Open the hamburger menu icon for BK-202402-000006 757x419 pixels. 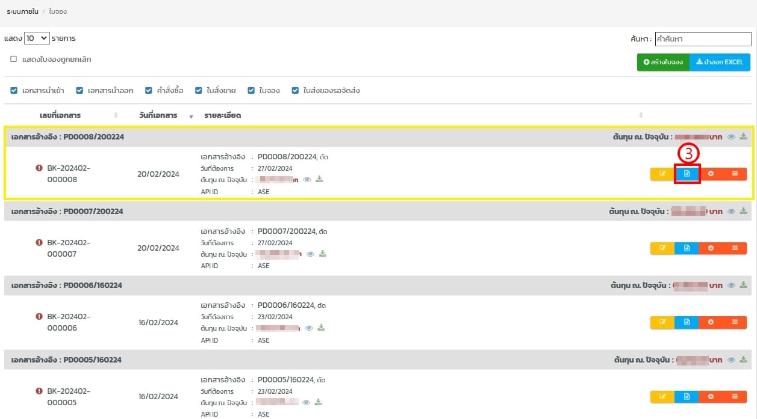tap(735, 322)
